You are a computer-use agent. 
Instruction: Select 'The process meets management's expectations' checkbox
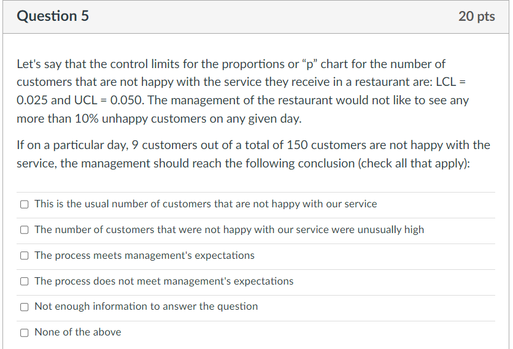(x=24, y=255)
